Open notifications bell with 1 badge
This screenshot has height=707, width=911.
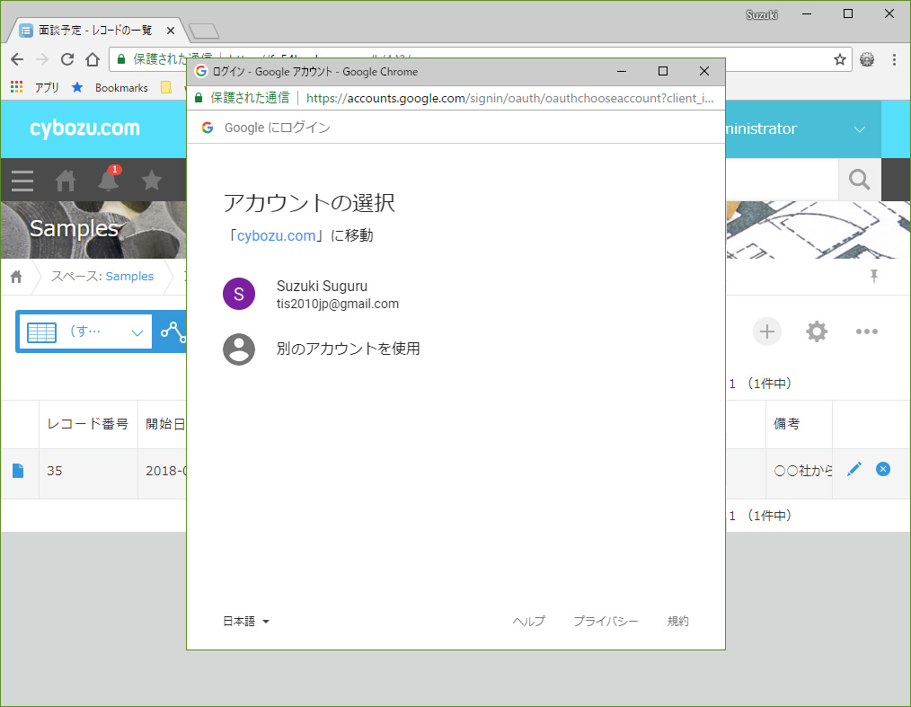coord(108,180)
